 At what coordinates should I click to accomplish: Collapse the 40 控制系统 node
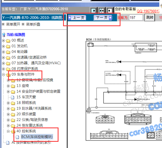[8, 131]
